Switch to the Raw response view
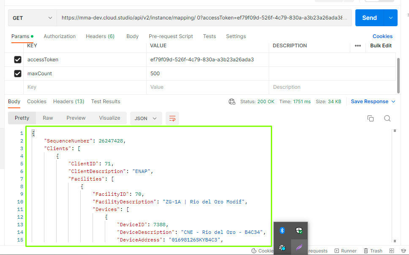The height and width of the screenshot is (255, 409). point(48,118)
